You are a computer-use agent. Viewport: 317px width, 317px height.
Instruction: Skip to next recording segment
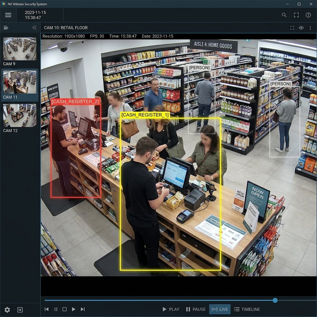click(83, 309)
